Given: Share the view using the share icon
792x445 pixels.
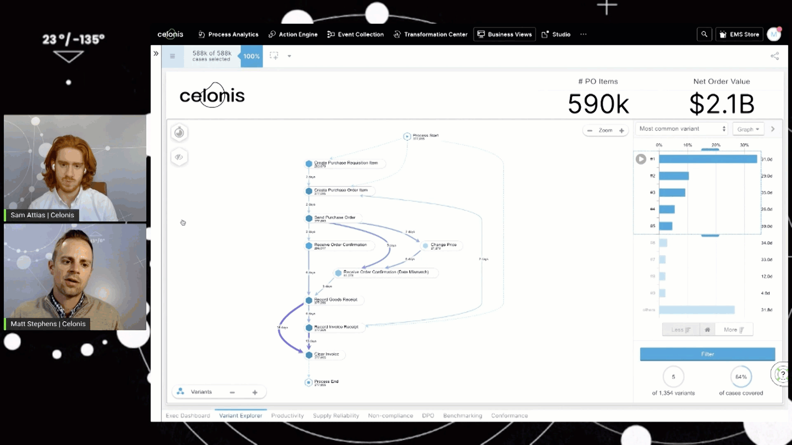Looking at the screenshot, I should click(775, 56).
